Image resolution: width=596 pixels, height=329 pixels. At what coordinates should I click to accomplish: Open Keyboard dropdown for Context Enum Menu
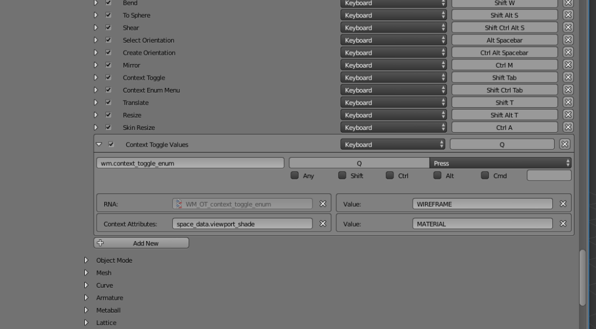click(x=393, y=90)
